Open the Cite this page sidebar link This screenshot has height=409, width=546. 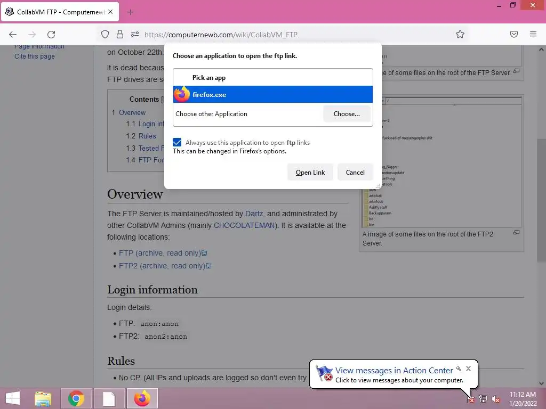pyautogui.click(x=35, y=56)
